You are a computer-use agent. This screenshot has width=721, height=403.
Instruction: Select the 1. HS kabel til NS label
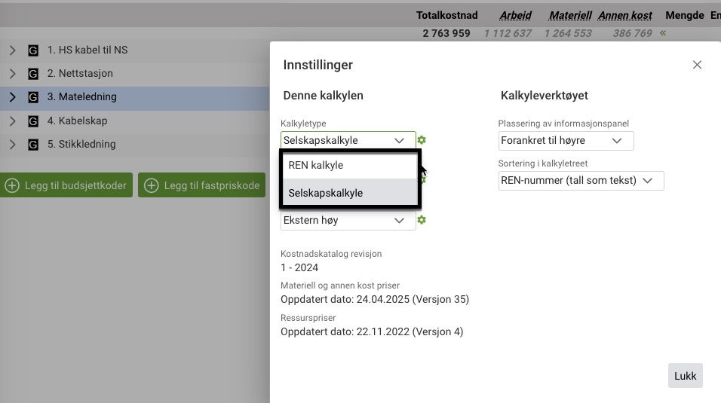[87, 50]
